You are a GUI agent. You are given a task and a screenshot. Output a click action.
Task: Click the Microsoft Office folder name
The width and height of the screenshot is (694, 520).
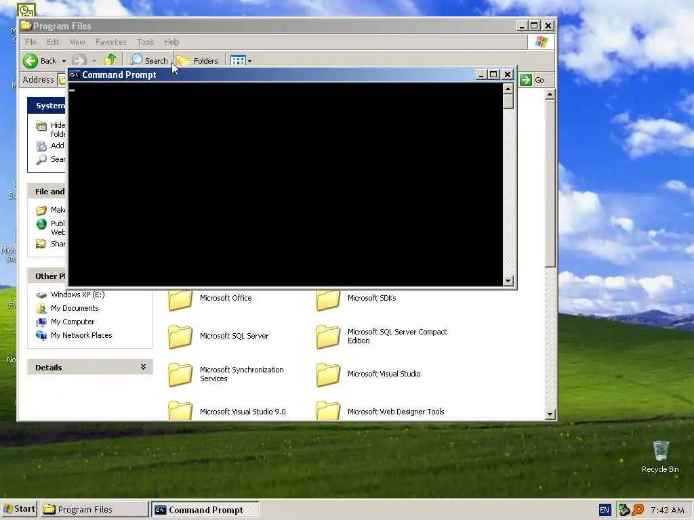pos(226,298)
